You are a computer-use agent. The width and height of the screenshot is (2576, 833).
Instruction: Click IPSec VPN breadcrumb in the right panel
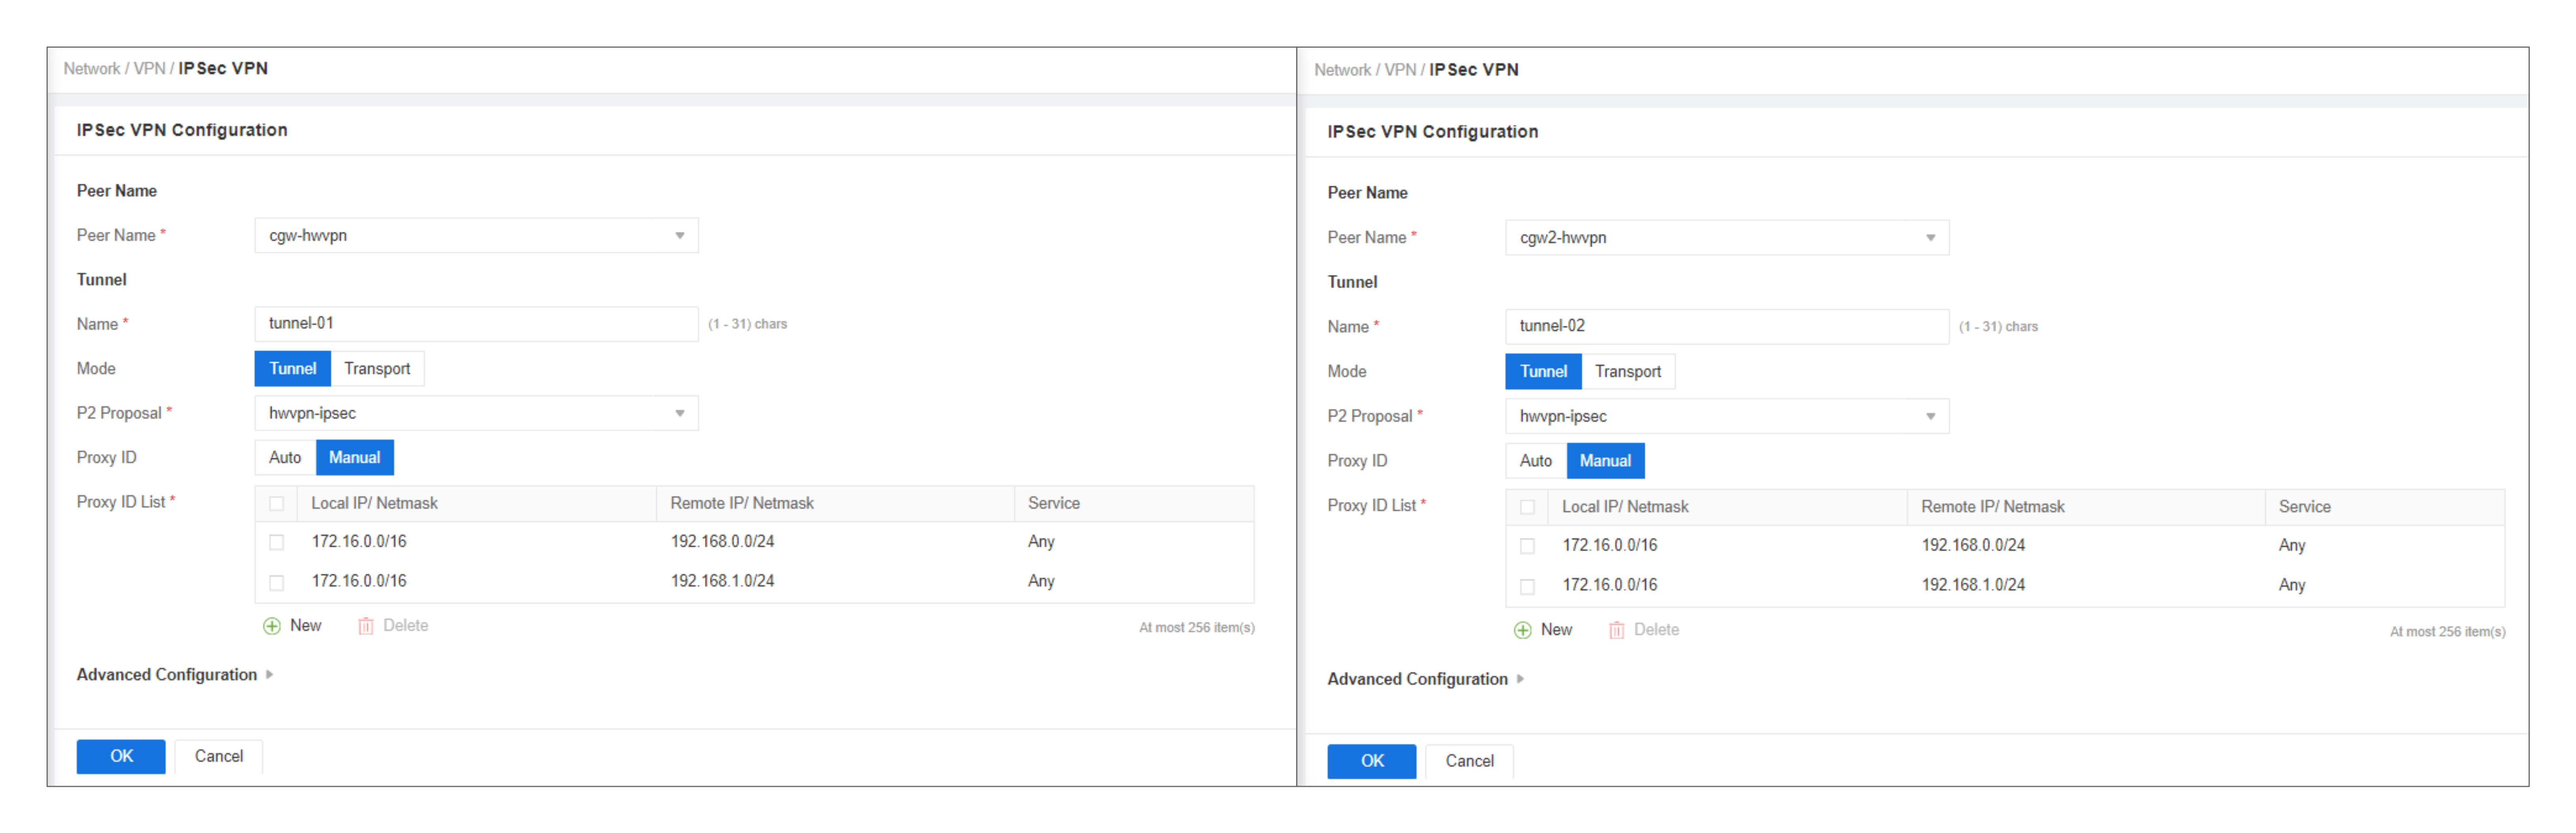click(x=1474, y=70)
